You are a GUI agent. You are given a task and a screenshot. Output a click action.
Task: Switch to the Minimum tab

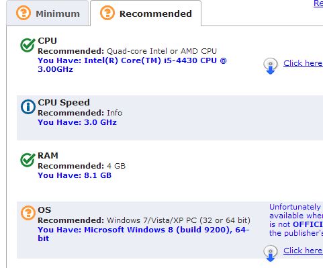[48, 13]
